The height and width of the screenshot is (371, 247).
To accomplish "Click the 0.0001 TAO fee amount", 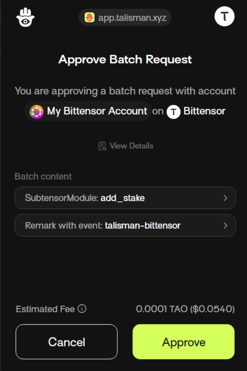I will [x=185, y=309].
